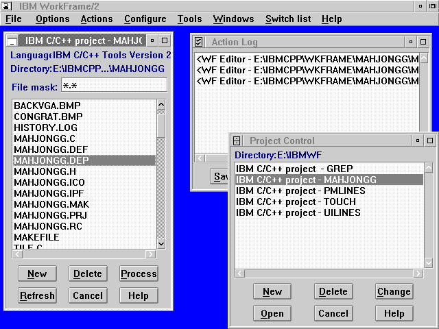Select MAKEFILE in the file list
The image size is (439, 329).
click(84, 237)
